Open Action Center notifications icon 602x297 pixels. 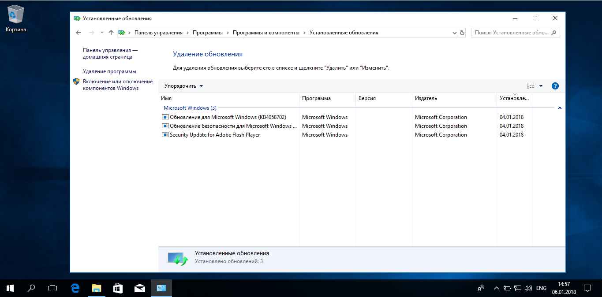[x=587, y=288]
